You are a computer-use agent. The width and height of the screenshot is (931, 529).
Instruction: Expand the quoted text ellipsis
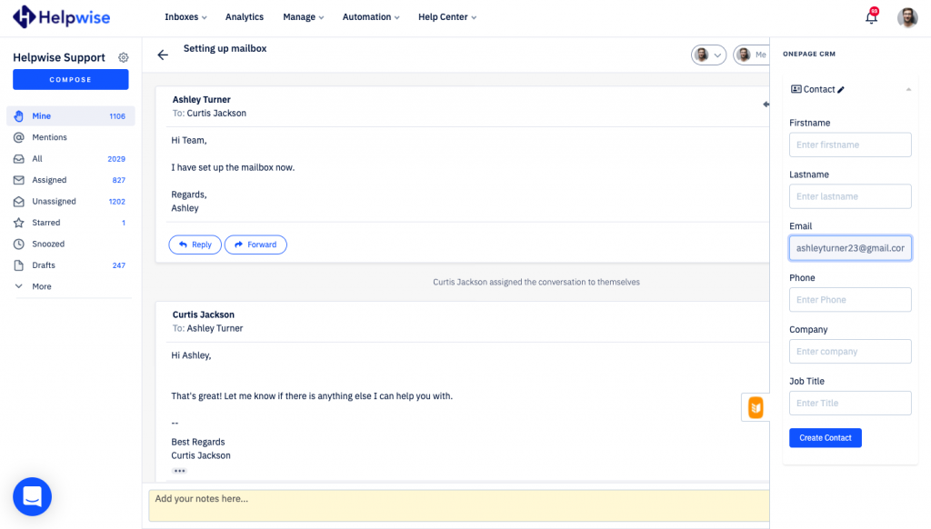(179, 471)
